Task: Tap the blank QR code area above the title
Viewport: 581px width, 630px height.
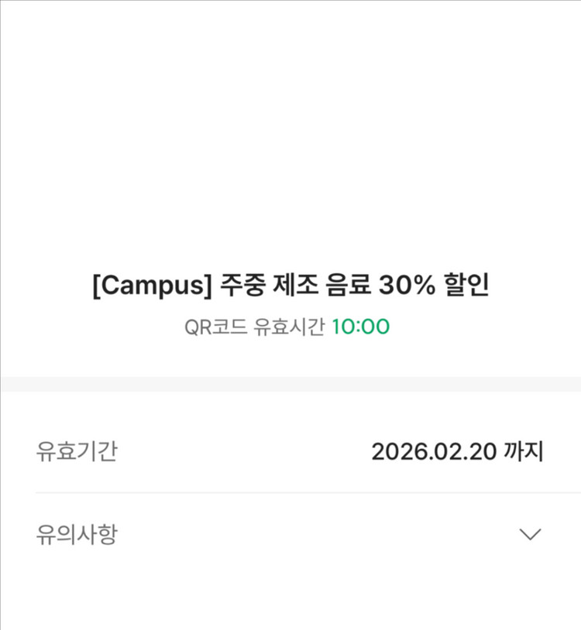Action: point(290,132)
